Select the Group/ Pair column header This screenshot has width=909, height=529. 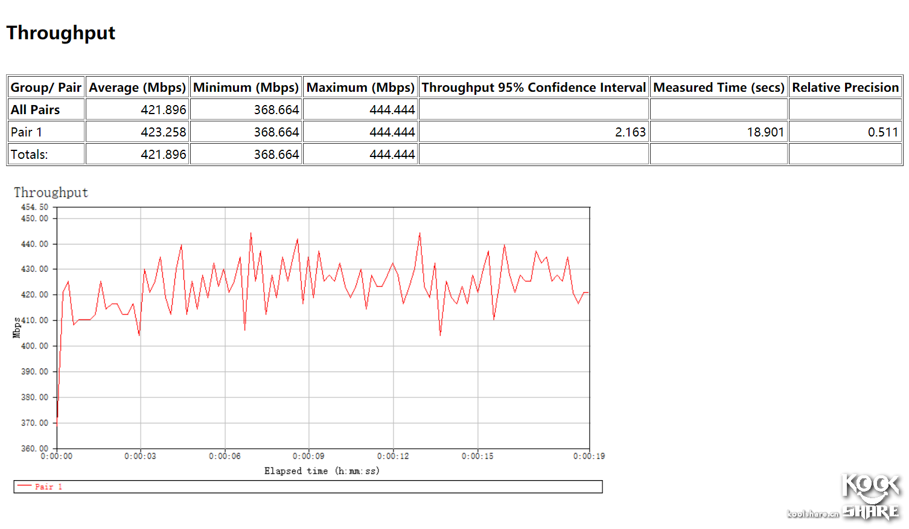click(46, 88)
